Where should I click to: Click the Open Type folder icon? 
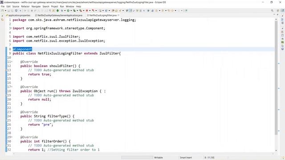[x=113, y=11]
